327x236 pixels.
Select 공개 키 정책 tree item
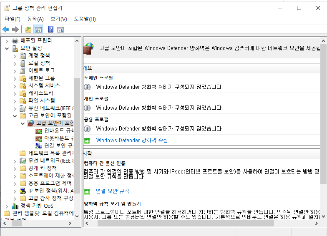pyautogui.click(x=43, y=168)
